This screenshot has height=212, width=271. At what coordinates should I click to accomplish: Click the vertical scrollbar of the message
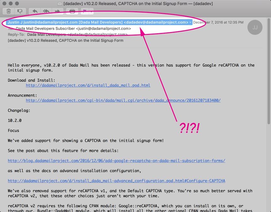tap(269, 71)
